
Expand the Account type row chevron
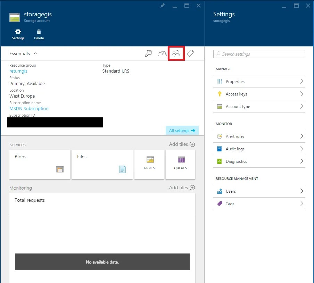coord(301,106)
